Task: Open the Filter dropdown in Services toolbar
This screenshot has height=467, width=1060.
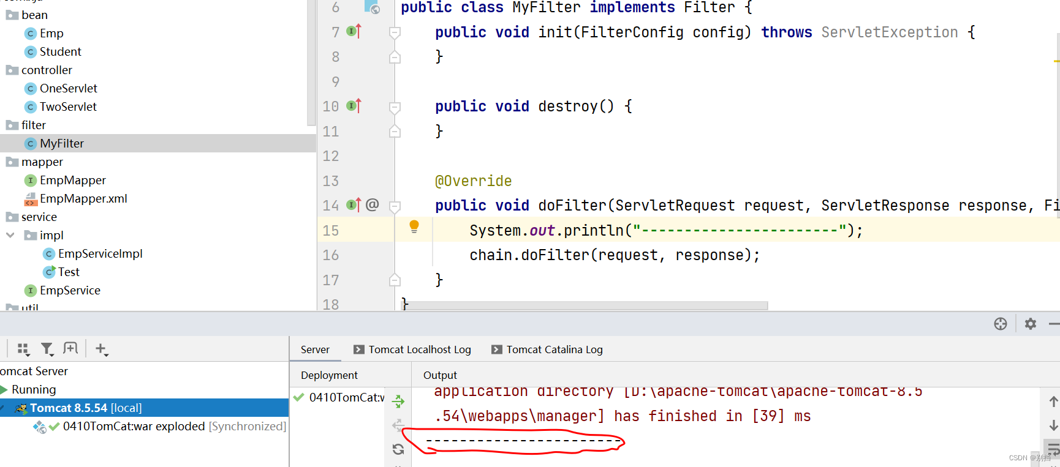Action: [47, 349]
